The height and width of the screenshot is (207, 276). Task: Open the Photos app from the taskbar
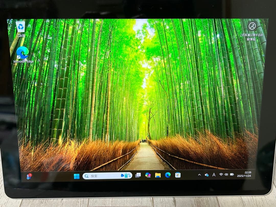[x=148, y=175]
